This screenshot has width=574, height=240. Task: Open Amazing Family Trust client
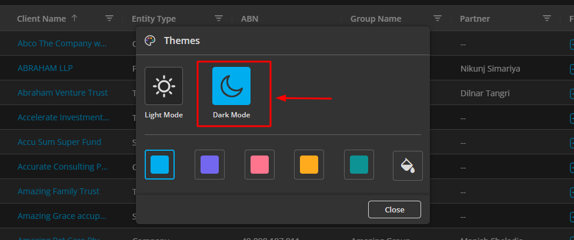tap(58, 191)
